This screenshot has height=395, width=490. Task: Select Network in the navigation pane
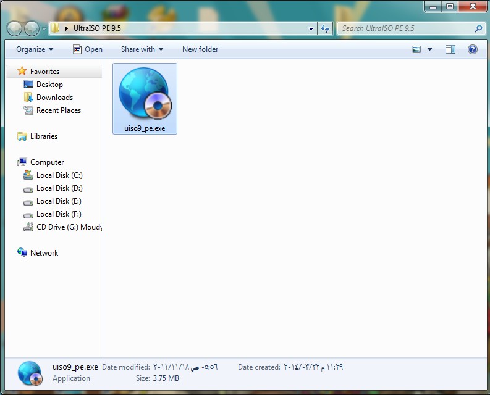tap(44, 253)
